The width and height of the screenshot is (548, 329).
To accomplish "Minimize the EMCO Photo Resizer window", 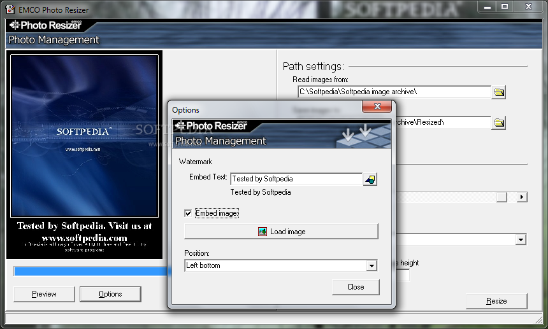I will tap(487, 6).
